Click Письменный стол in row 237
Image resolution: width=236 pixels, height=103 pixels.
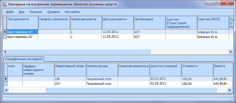[102, 83]
